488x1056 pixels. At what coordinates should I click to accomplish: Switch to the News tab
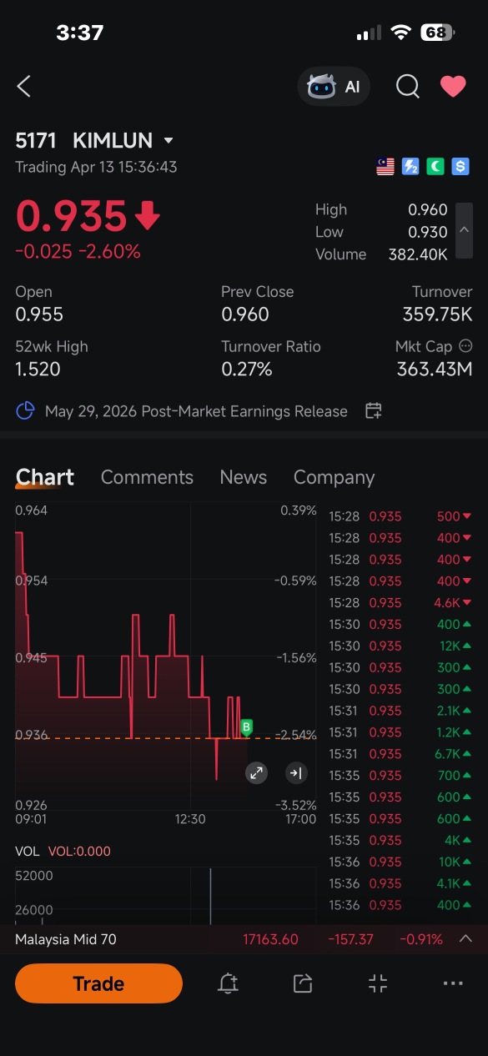[x=244, y=477]
